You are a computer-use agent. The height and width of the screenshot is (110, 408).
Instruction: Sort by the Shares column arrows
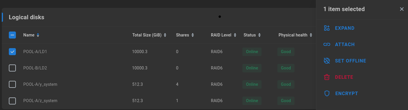(x=193, y=35)
